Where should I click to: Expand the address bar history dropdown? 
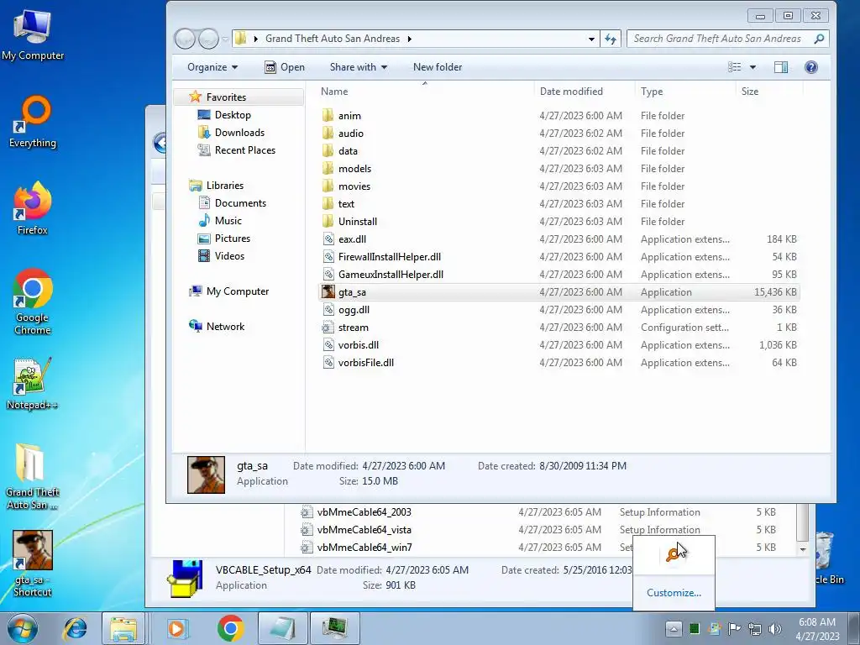point(591,39)
